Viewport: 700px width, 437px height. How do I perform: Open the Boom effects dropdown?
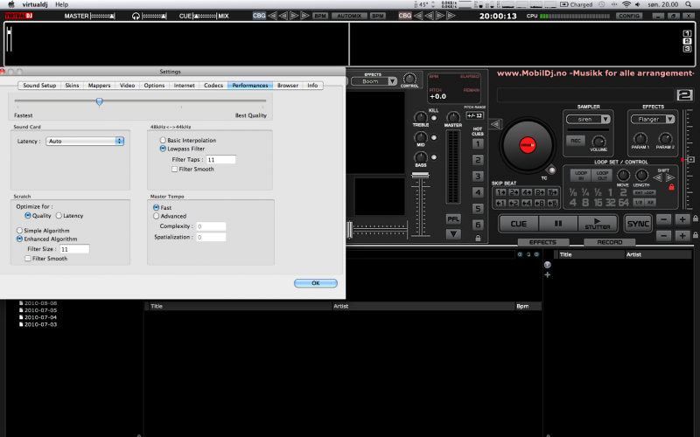(x=374, y=81)
